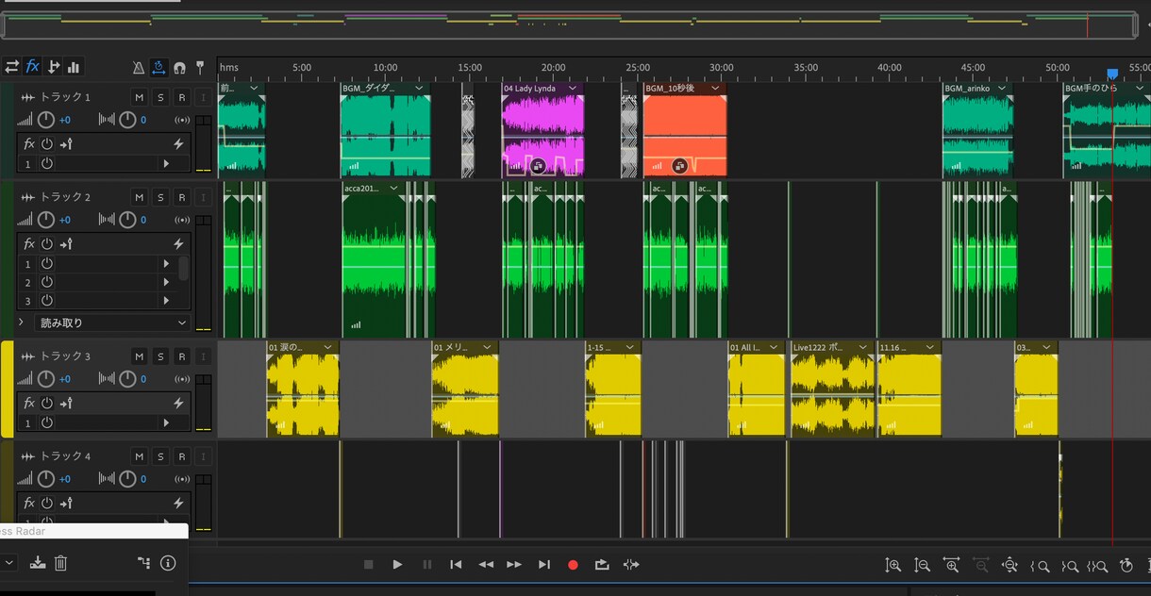
Task: Click the トラック 1 volume knob
Action: coord(45,120)
